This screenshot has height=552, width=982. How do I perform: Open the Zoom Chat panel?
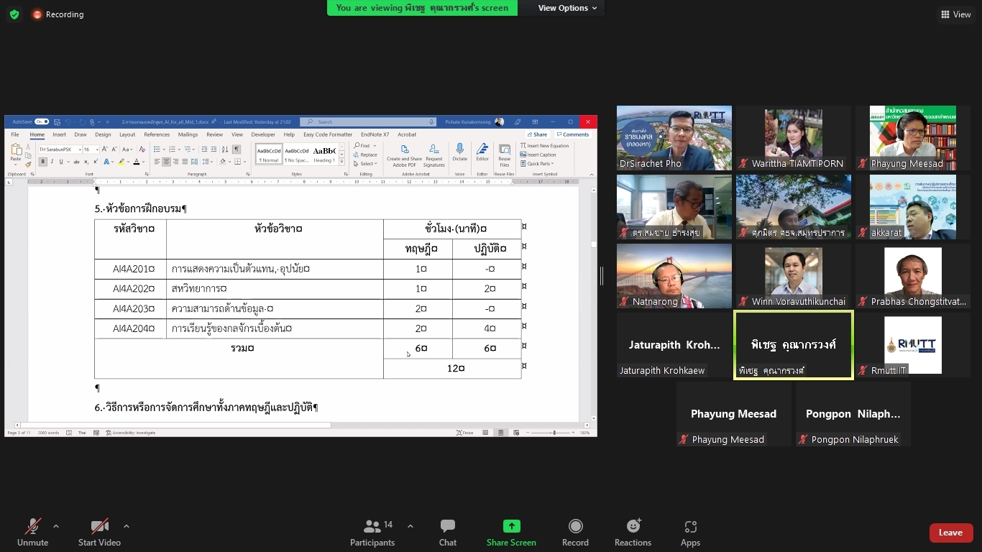[x=447, y=533]
